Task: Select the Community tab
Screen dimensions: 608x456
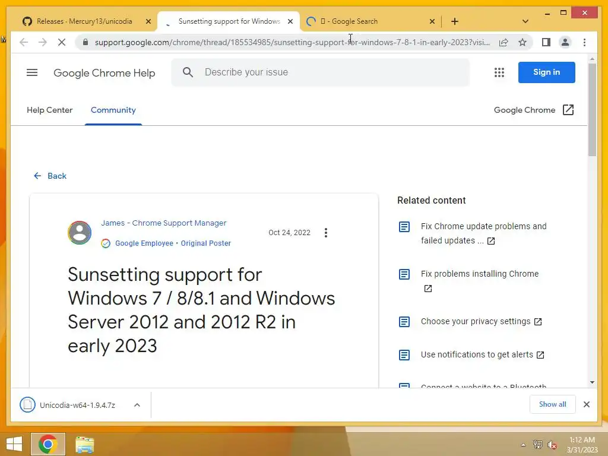Action: (x=113, y=110)
